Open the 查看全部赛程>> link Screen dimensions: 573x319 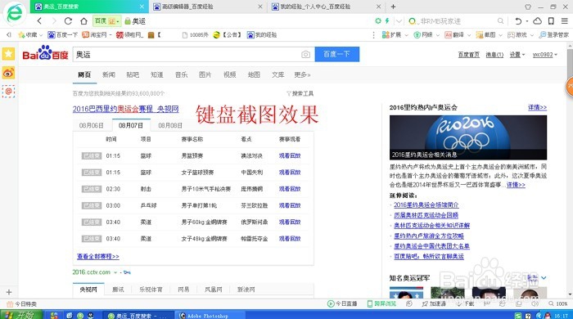tap(98, 256)
